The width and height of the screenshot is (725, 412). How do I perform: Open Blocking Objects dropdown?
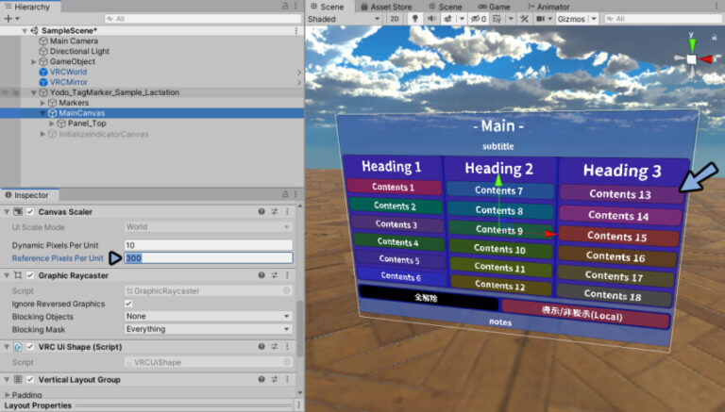[x=209, y=316]
